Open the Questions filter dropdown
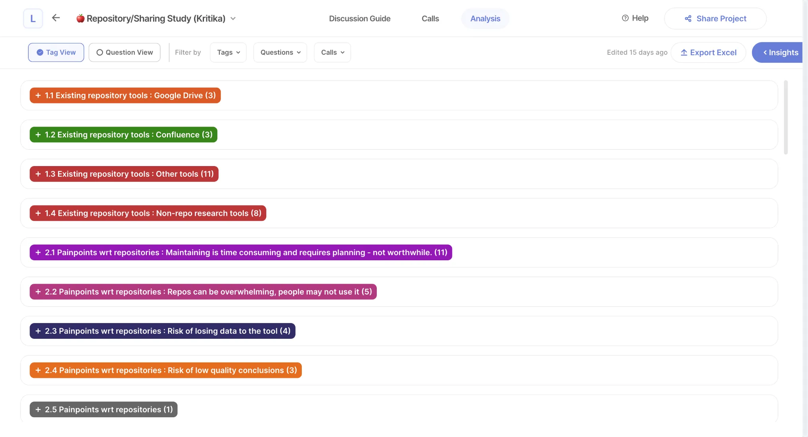 coord(280,52)
